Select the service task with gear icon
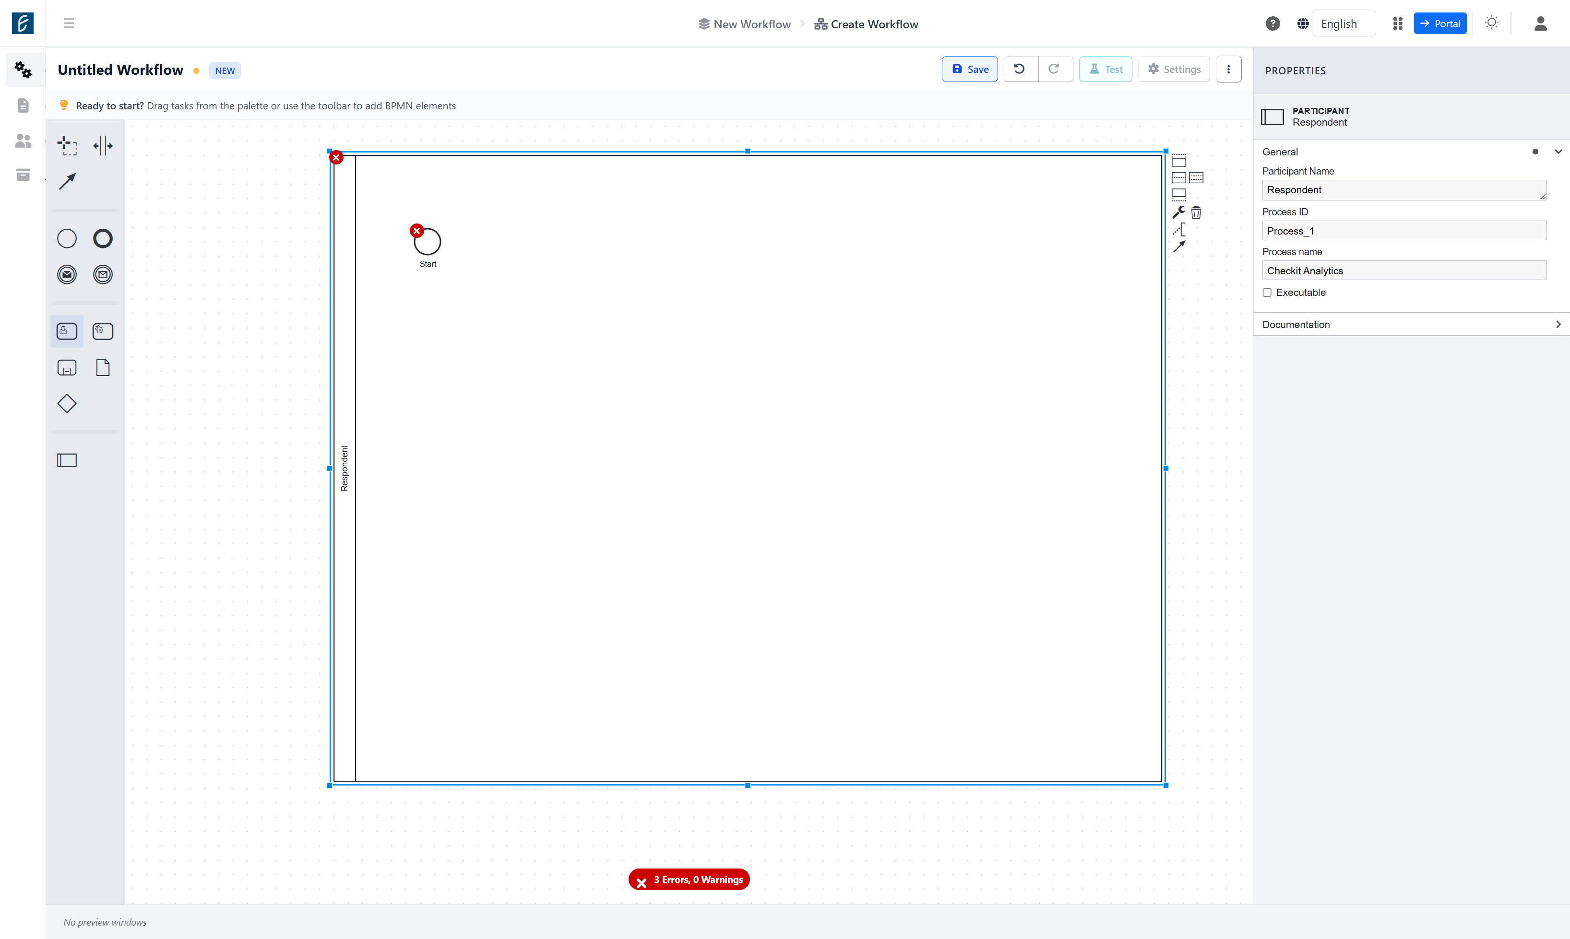The image size is (1570, 939). tap(103, 331)
